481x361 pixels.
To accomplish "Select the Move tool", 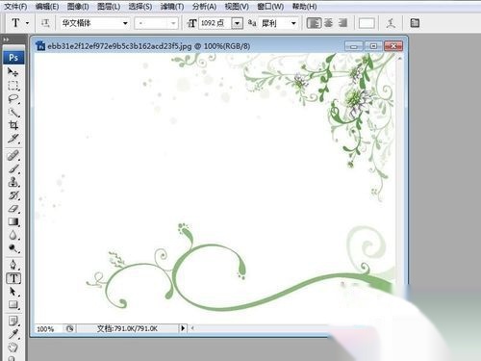I will pyautogui.click(x=13, y=72).
